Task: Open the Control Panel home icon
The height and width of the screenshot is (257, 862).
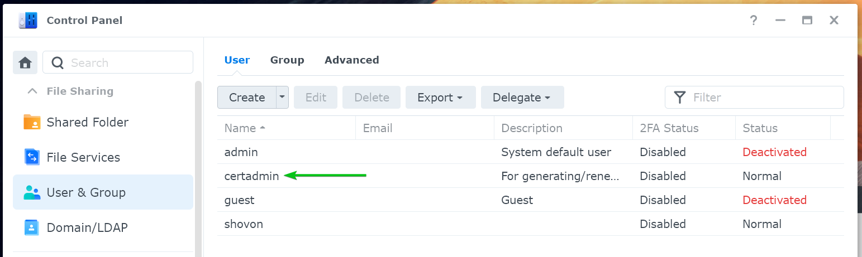Action: (25, 62)
